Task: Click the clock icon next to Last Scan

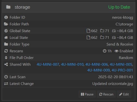Action: 6,77
